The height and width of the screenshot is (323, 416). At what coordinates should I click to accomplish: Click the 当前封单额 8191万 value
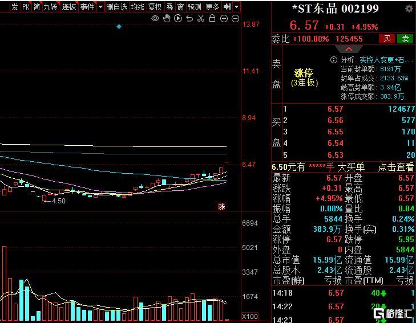pos(391,69)
